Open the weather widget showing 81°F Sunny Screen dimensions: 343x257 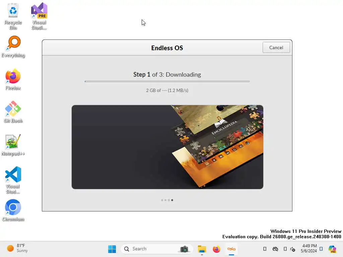[x=17, y=248]
